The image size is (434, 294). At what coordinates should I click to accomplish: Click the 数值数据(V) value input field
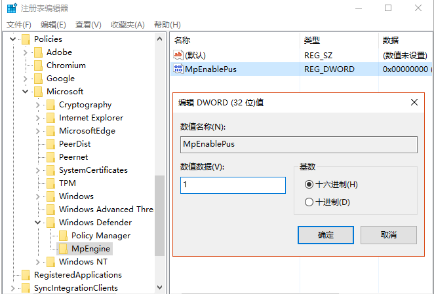[233, 185]
